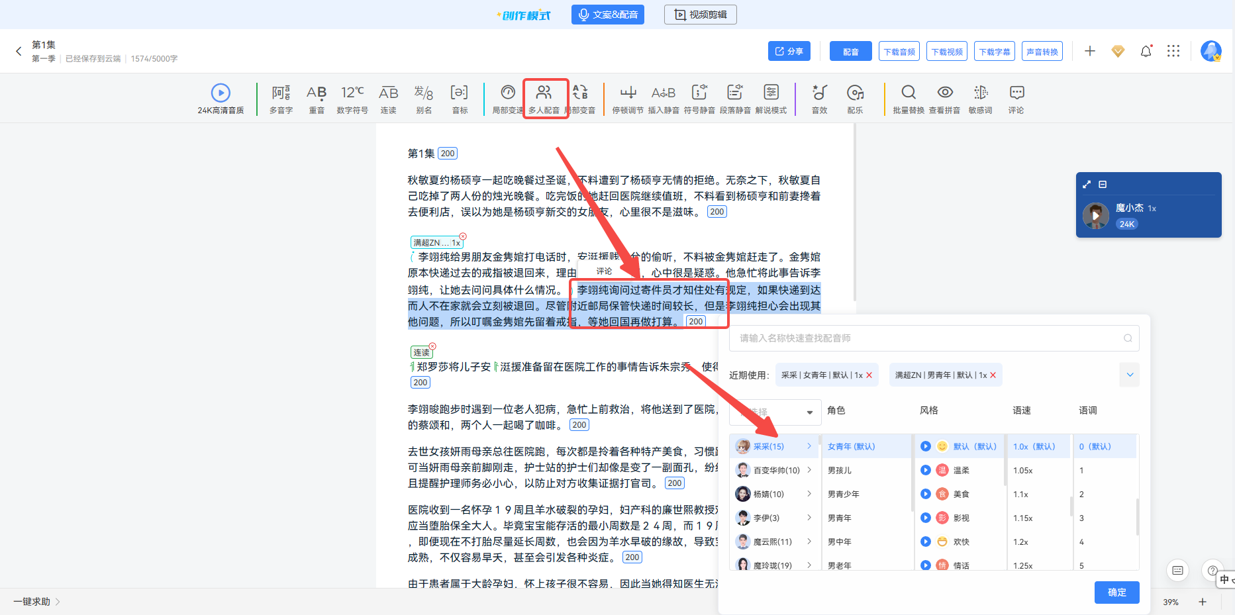Confirm with the 确定 button
The image size is (1235, 615).
tap(1117, 592)
